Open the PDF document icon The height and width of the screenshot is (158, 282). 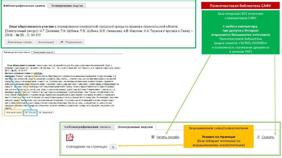tap(70, 137)
